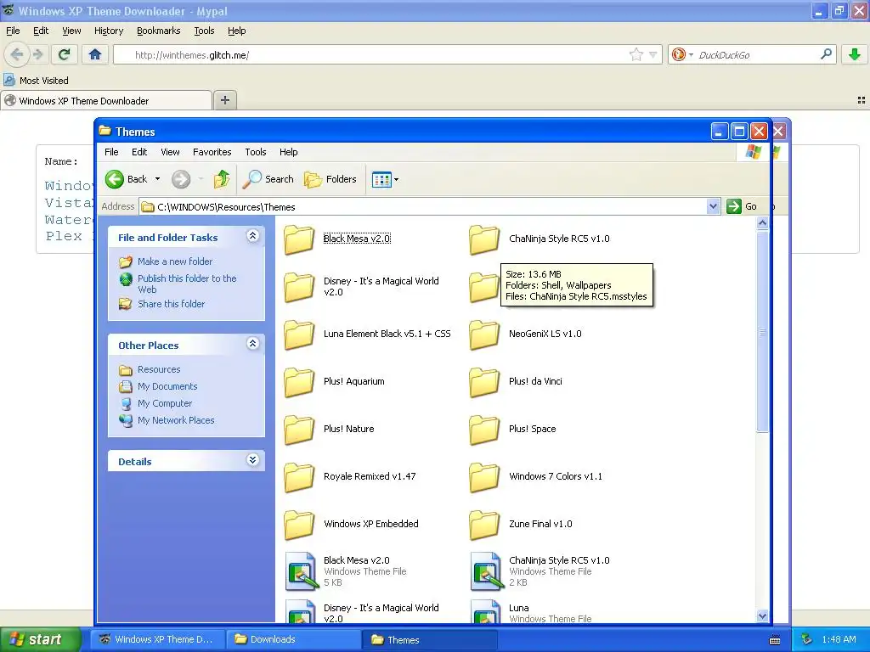Image resolution: width=870 pixels, height=652 pixels.
Task: Click the Start button
Action: pos(41,640)
